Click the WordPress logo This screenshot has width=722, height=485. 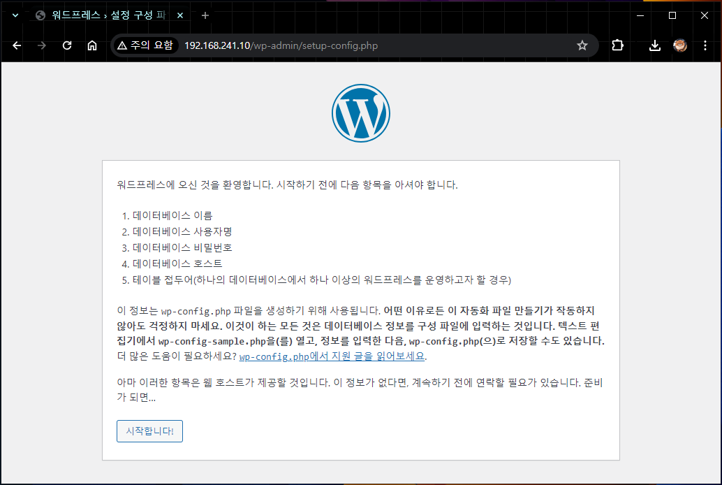(x=361, y=113)
